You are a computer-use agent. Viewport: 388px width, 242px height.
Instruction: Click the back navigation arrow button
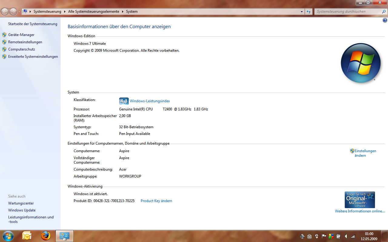point(5,11)
